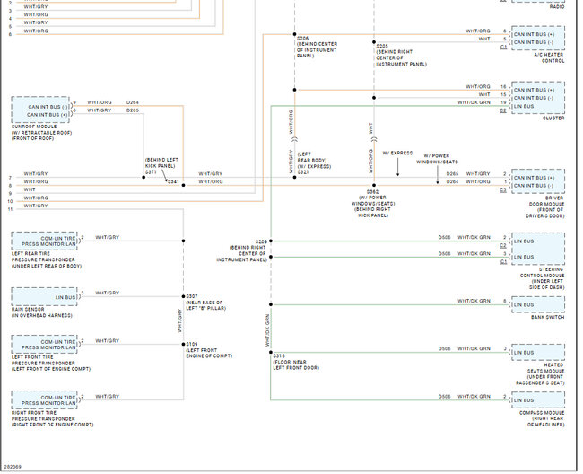The width and height of the screenshot is (583, 474).
Task: Select the COMPASS MODULE label
Action: 542,413
